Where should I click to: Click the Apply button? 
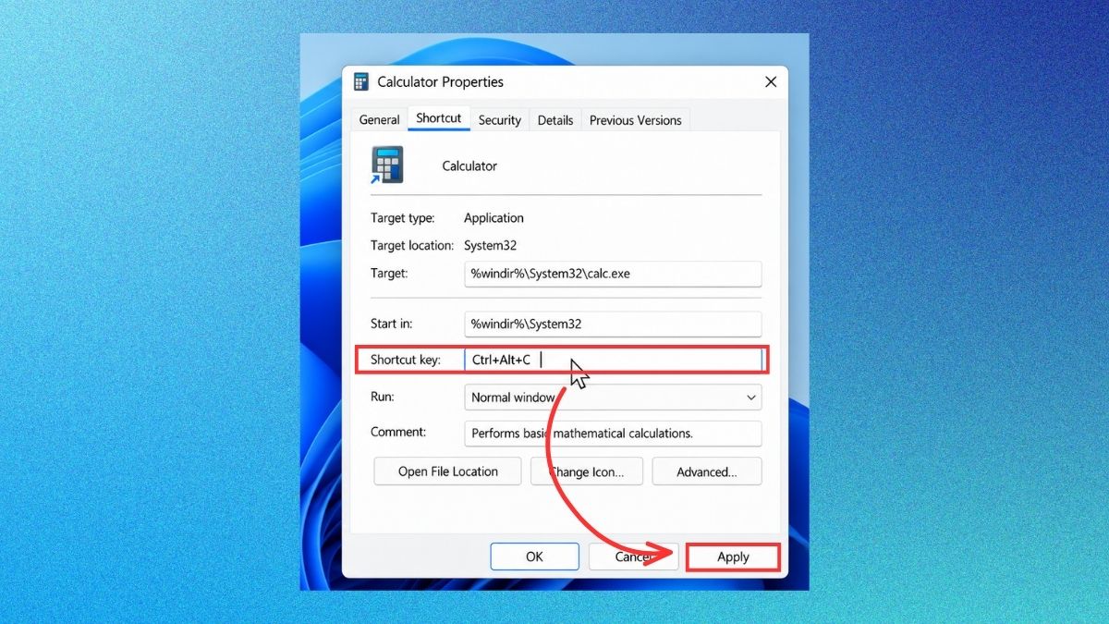733,557
